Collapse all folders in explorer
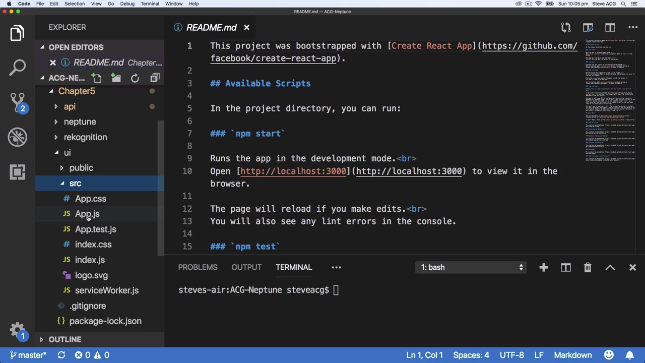Viewport: 645px width, 363px height. (155, 78)
